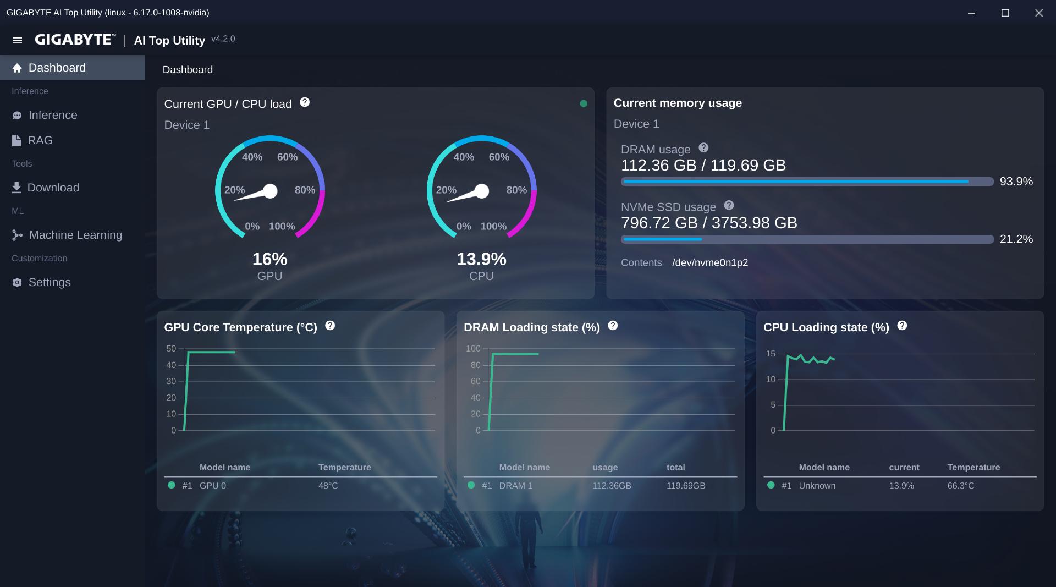Click the 13.9% current CPU table cell

pos(901,486)
